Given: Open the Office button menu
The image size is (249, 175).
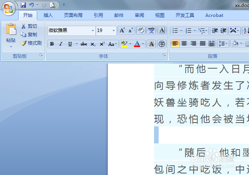Looking at the screenshot, I should pos(8,8).
